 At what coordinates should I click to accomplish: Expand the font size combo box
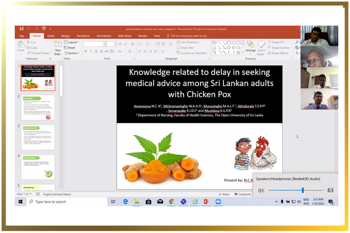point(115,44)
